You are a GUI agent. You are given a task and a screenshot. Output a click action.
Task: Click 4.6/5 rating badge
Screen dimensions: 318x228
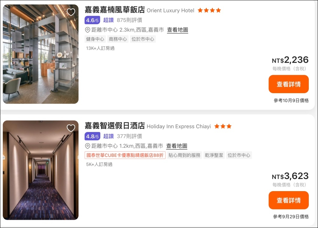pos(92,20)
